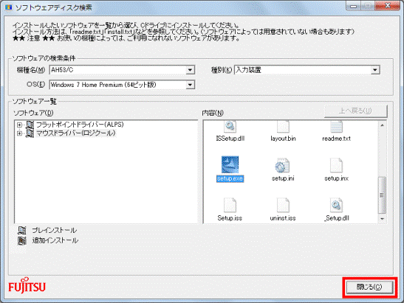Click the フラットポイントドライバー(ALPS) label text

(x=80, y=125)
